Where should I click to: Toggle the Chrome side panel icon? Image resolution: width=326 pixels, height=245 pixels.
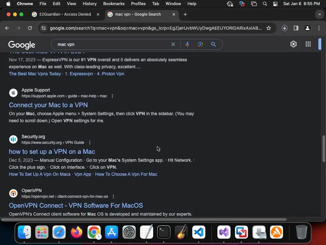296,28
